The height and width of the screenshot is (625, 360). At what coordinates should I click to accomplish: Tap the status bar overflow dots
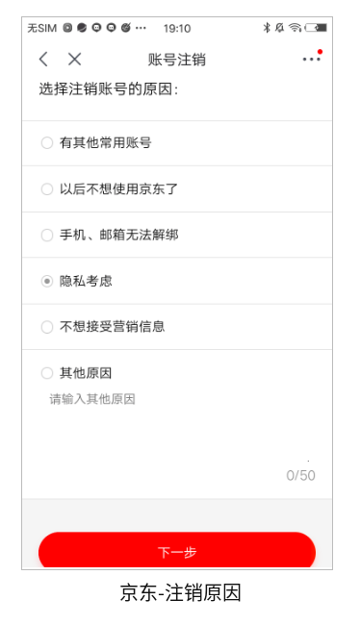pos(141,28)
